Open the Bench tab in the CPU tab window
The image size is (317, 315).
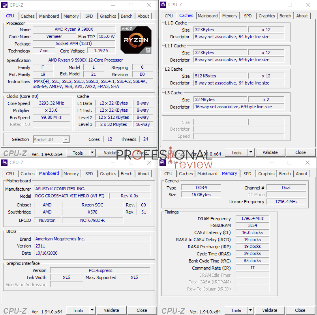127,16
